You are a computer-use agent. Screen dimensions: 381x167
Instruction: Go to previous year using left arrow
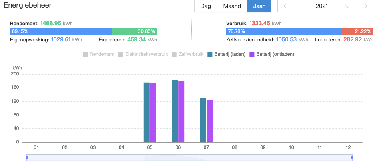[285, 6]
